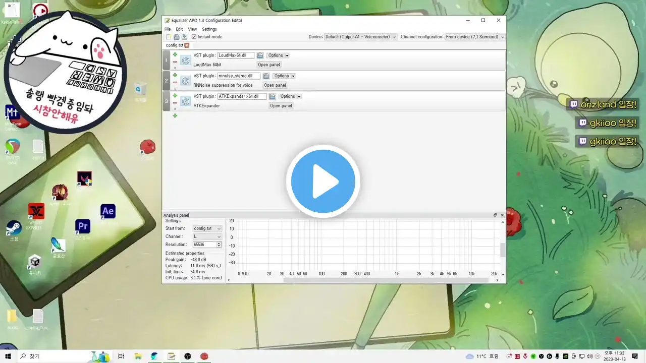Open panel for RNNoise suppression

pyautogui.click(x=275, y=85)
